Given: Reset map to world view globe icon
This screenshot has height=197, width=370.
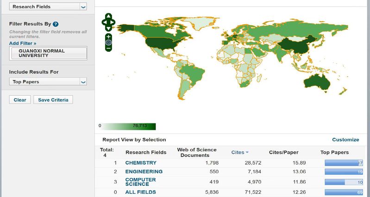Looking at the screenshot, I should (108, 43).
